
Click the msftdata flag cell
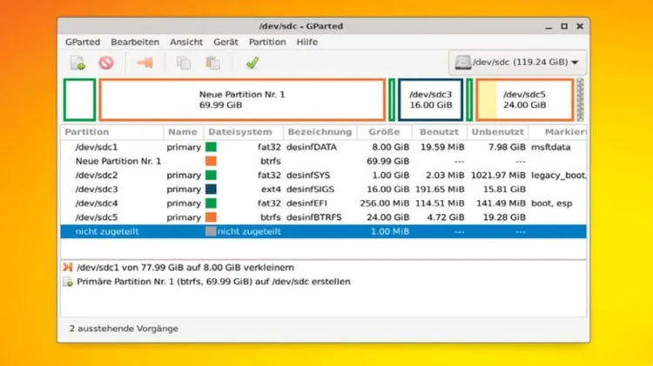pos(550,147)
